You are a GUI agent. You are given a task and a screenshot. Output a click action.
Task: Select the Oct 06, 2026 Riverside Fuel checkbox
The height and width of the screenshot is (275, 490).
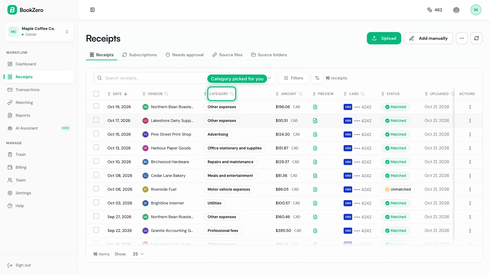pyautogui.click(x=96, y=189)
